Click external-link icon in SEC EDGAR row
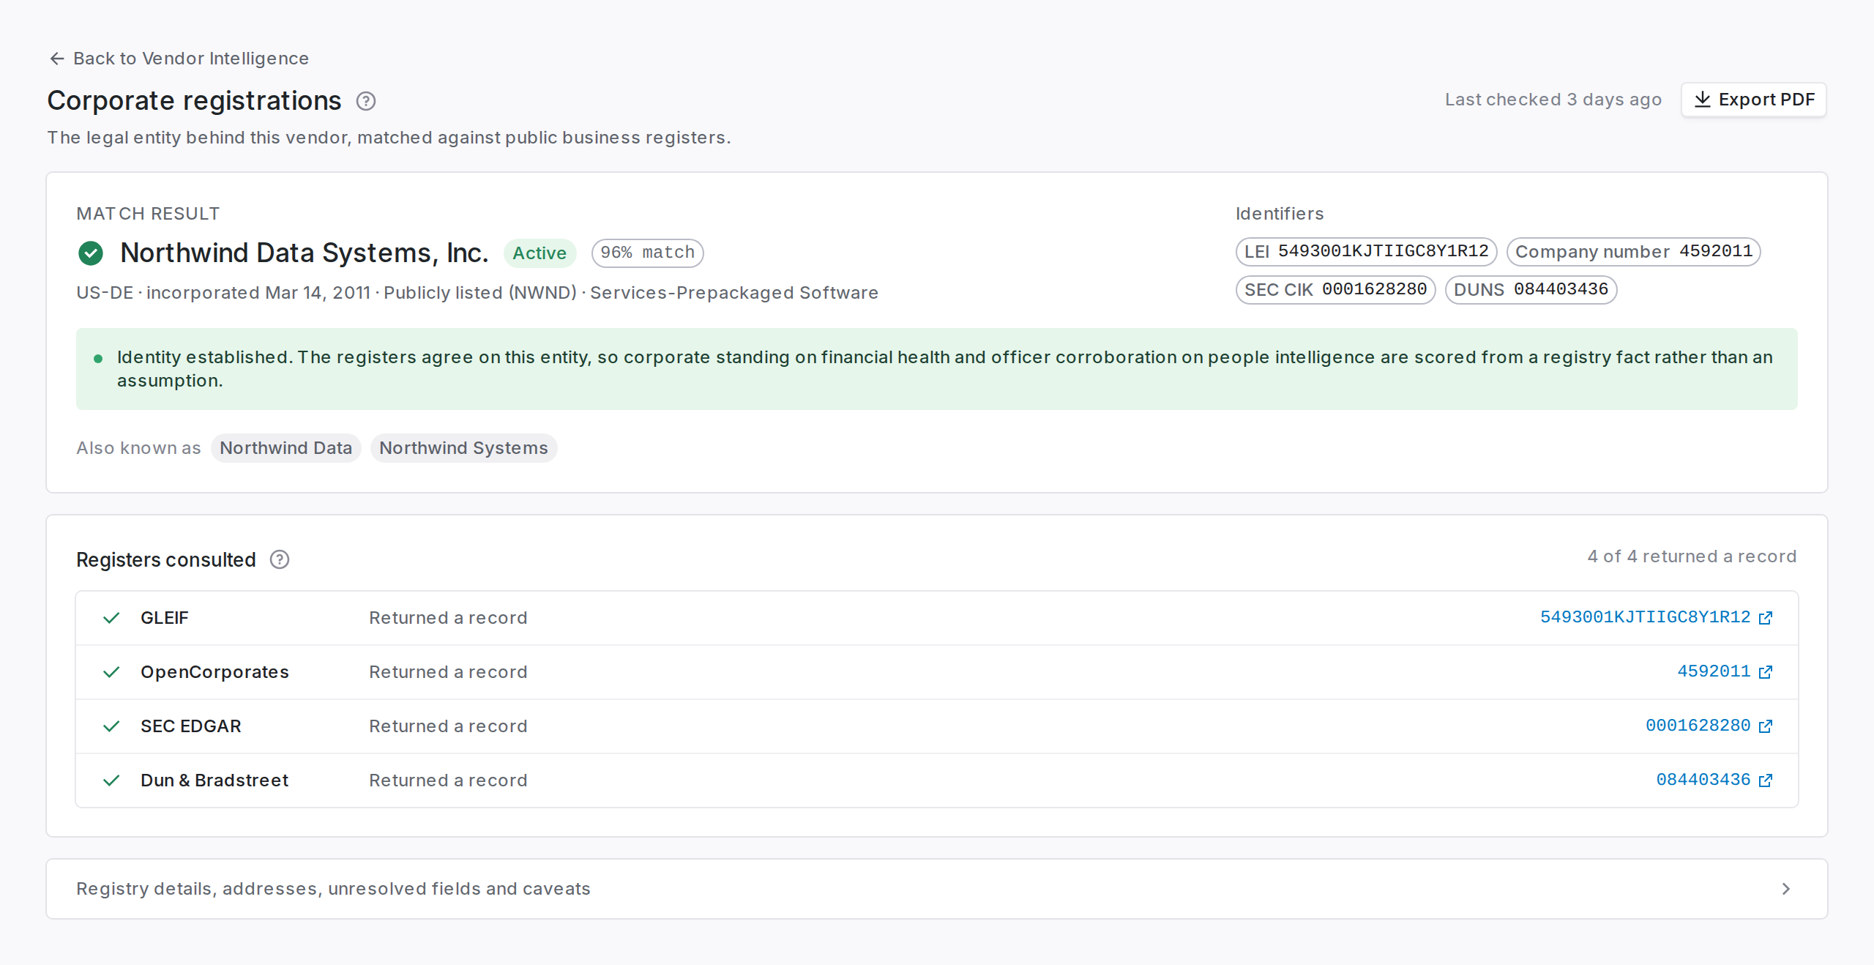The image size is (1874, 965). (x=1766, y=726)
